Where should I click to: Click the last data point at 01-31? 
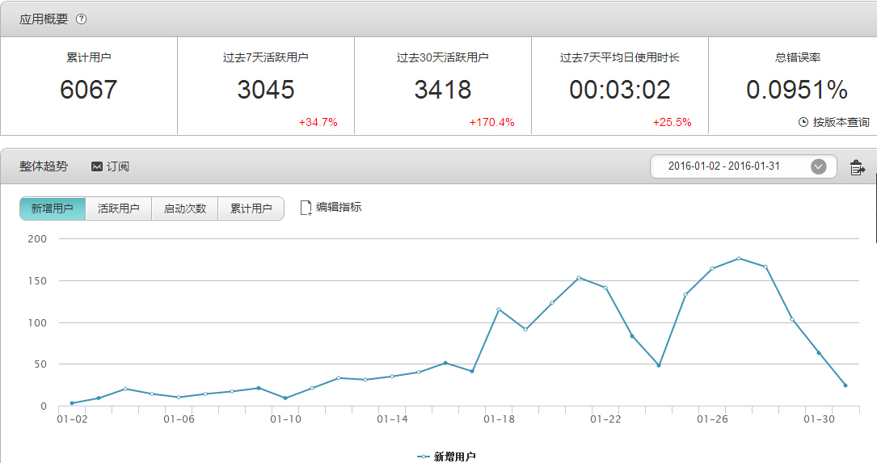[x=845, y=385]
